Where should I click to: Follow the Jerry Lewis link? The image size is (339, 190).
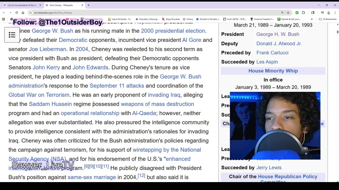pyautogui.click(x=269, y=168)
